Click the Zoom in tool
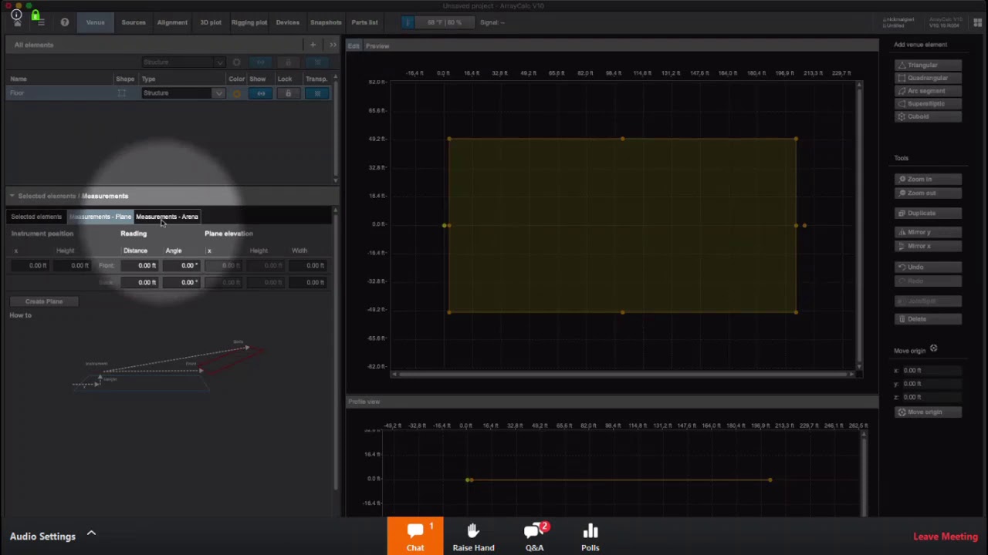 pos(929,179)
